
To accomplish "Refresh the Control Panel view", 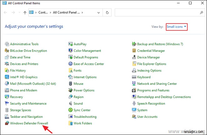I will (x=107, y=13).
